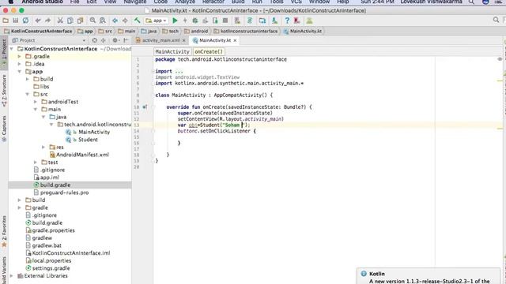Click the Find magnifier icon
Viewport: 506px width, 284px height.
93,21
